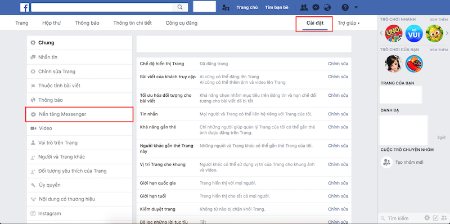
Task: Open Thông báo in settings sidebar
Action: click(79, 100)
